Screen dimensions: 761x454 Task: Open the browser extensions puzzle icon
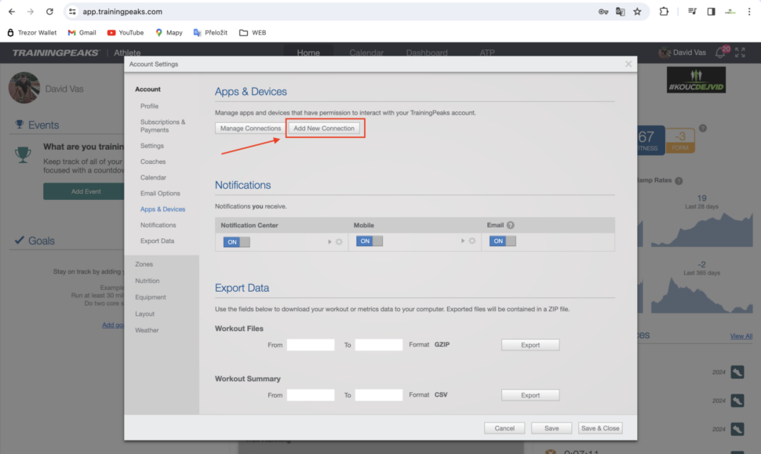point(664,12)
